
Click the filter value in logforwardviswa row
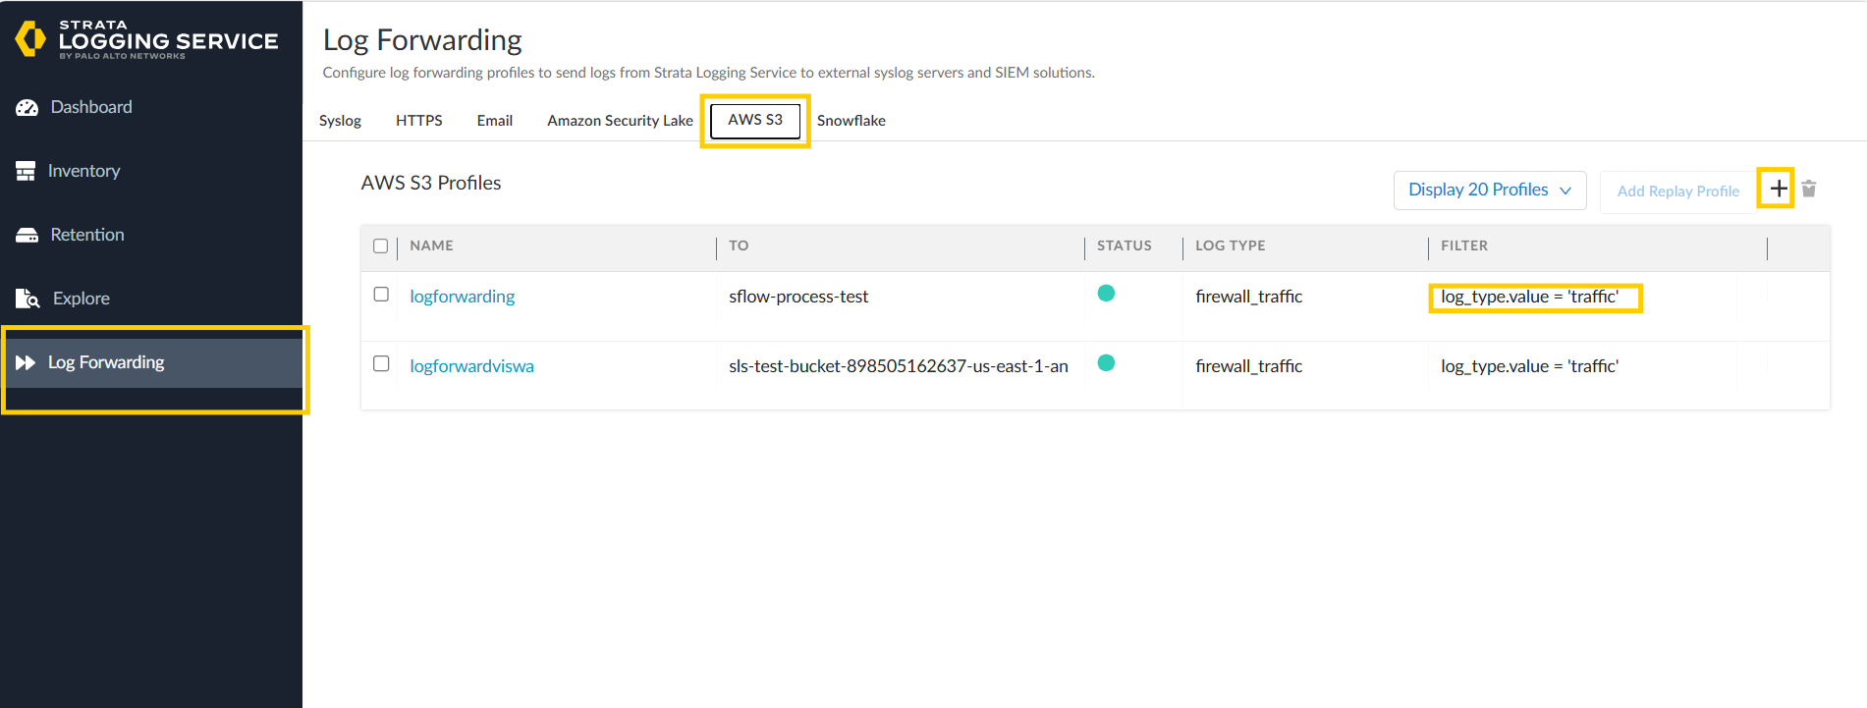pyautogui.click(x=1530, y=366)
